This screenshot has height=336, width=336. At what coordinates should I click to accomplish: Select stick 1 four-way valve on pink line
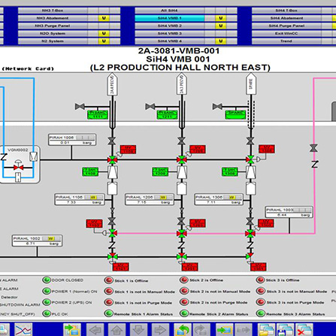(x=112, y=233)
